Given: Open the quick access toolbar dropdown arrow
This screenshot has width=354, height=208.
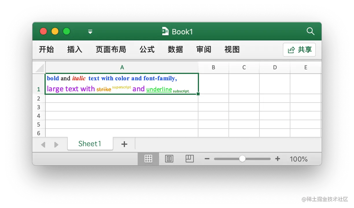Looking at the screenshot, I should [x=90, y=31].
